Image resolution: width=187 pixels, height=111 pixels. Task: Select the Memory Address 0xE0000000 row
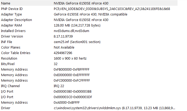pyautogui.click(x=89, y=75)
